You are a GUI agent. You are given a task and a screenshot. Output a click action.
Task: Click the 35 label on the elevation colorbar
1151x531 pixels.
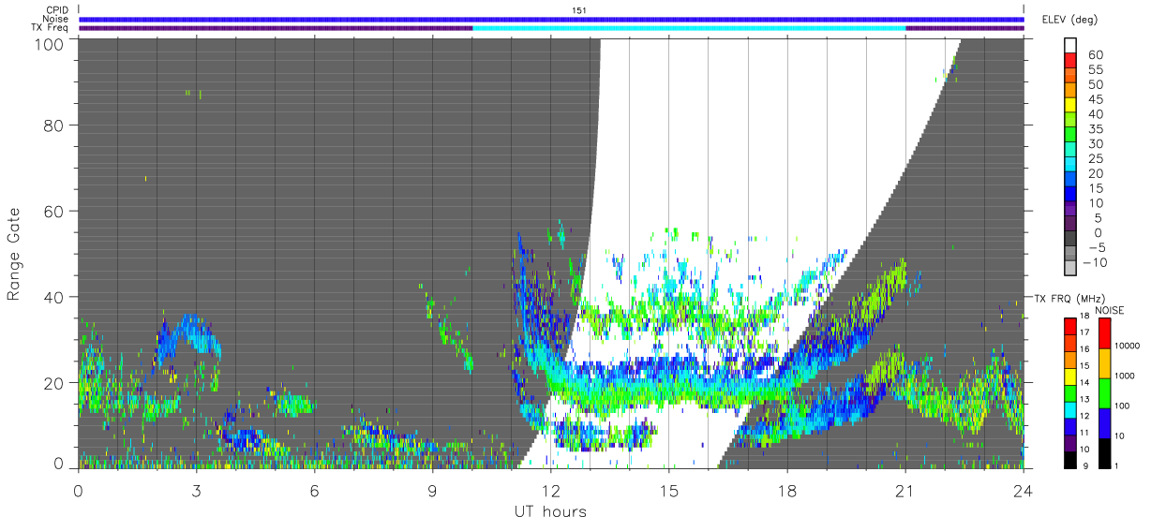(x=1094, y=129)
